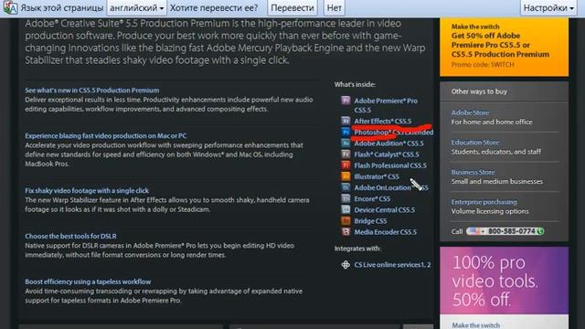Open After Effects CS5.5 link
The height and width of the screenshot is (329, 585).
coord(383,122)
